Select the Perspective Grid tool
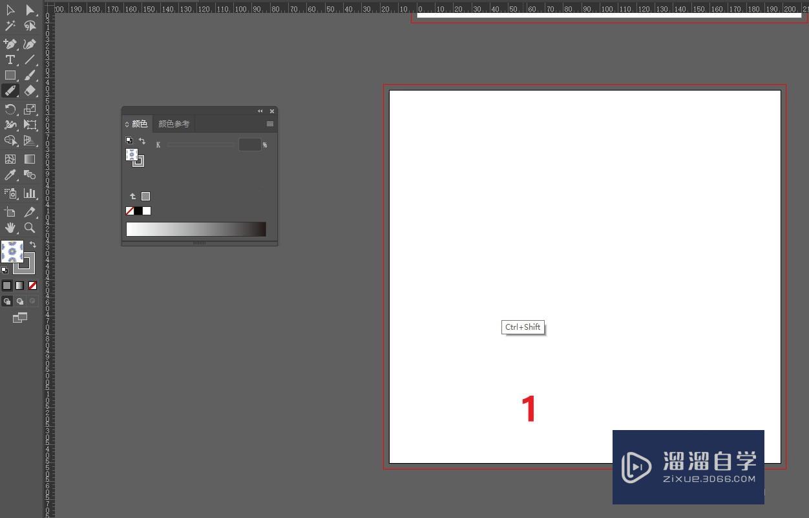The height and width of the screenshot is (518, 809). pos(30,140)
